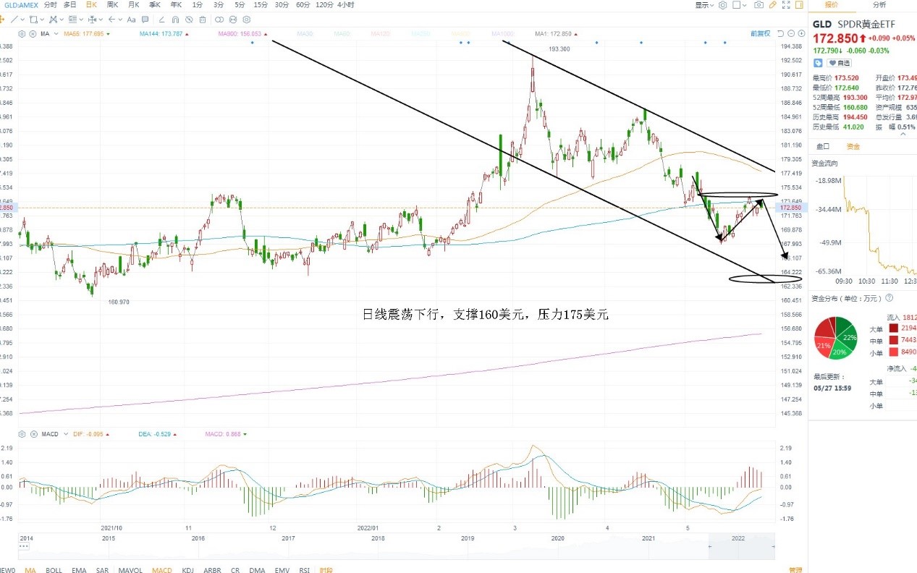Reset chart zoom with the undo arrow

coord(780,33)
